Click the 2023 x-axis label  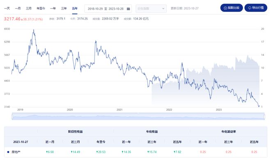[218, 110]
